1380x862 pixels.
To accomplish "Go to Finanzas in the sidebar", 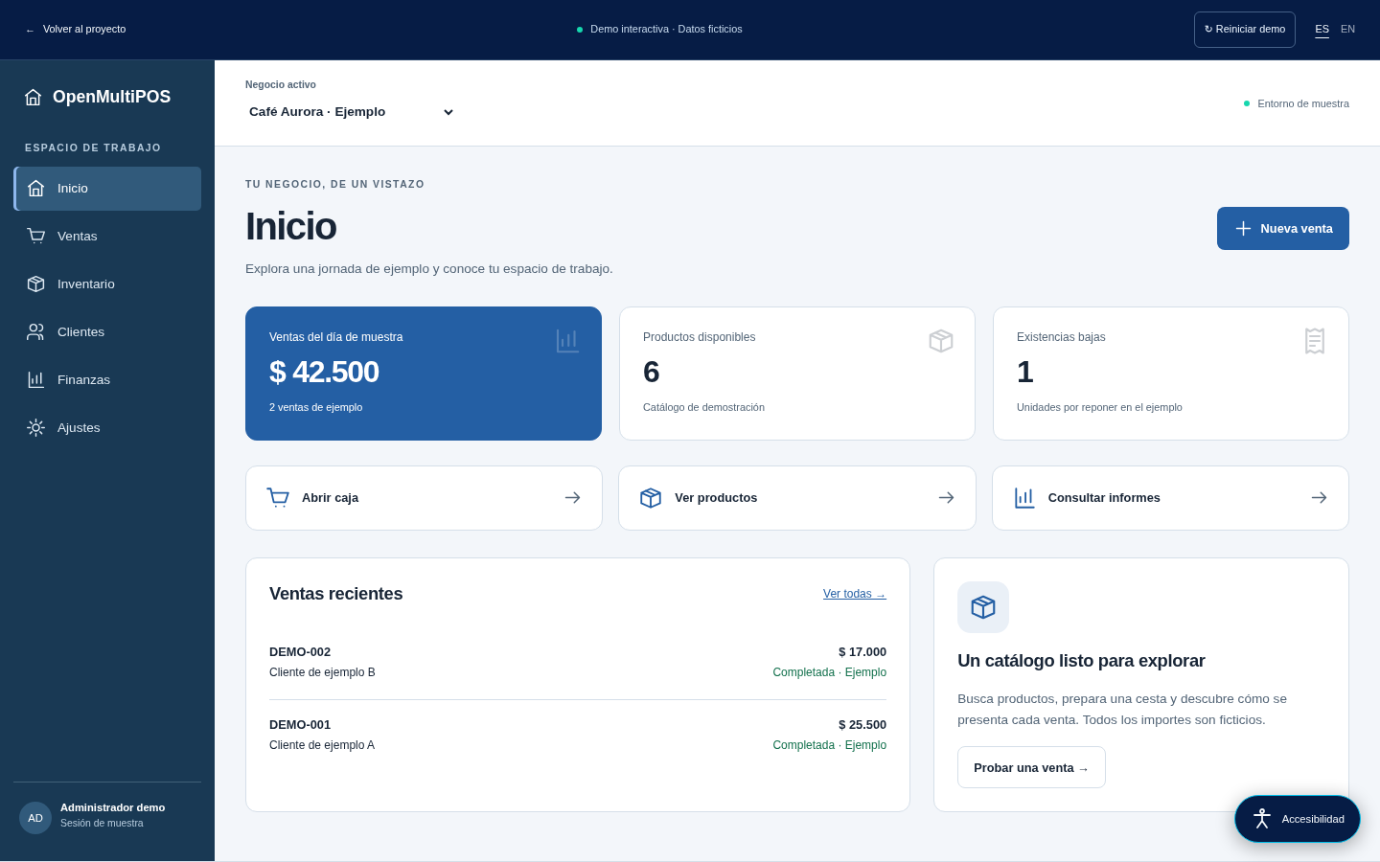I will coord(107,380).
